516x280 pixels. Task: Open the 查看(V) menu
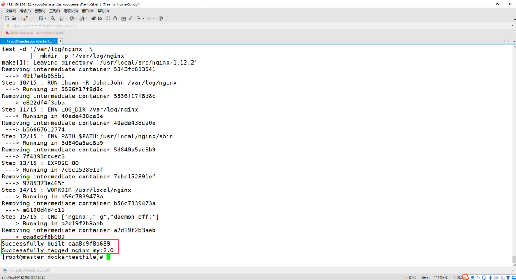(40, 11)
